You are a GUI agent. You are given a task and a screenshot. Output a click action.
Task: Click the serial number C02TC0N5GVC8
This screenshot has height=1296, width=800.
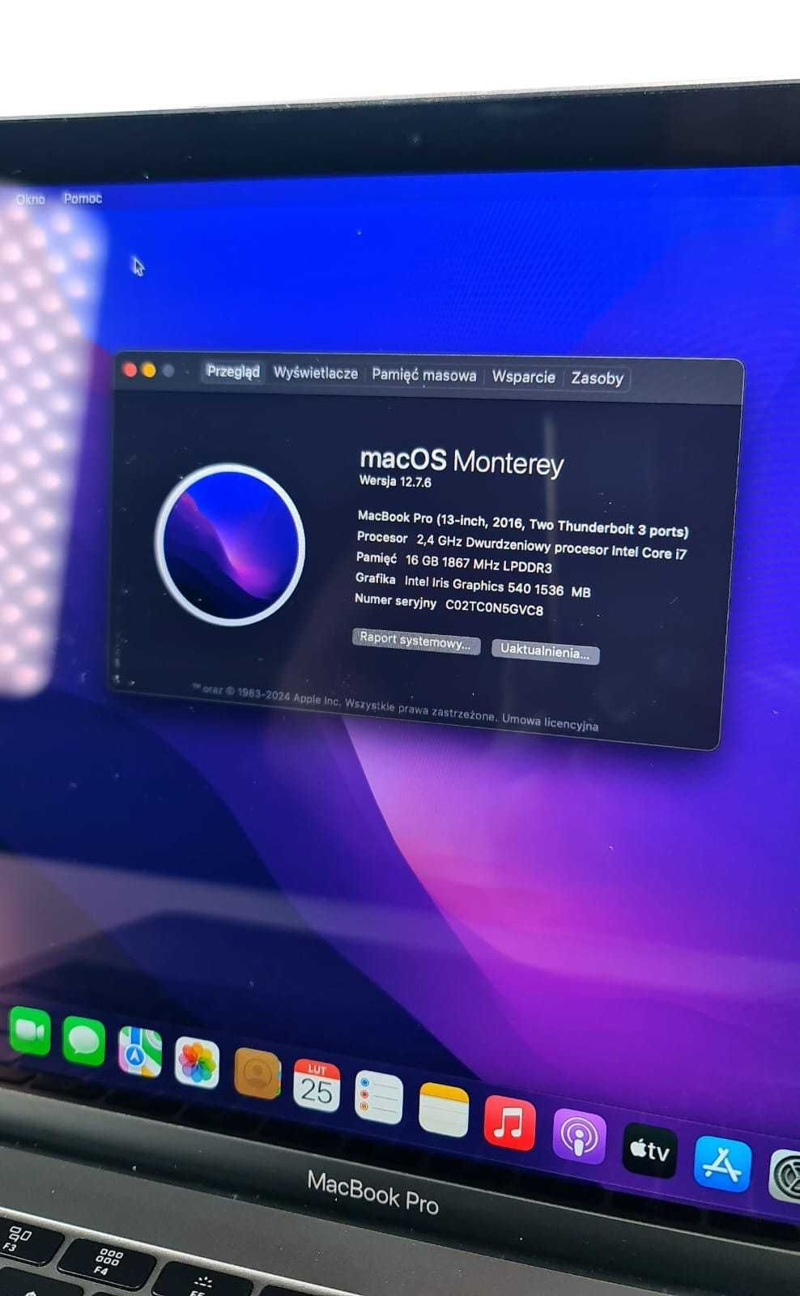click(x=495, y=608)
